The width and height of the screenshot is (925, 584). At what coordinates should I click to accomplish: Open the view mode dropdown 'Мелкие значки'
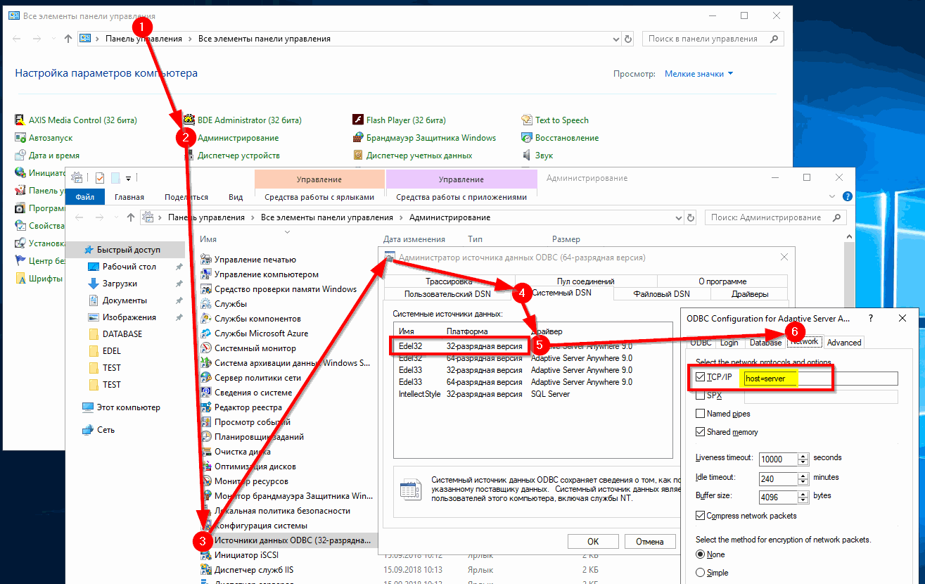698,74
